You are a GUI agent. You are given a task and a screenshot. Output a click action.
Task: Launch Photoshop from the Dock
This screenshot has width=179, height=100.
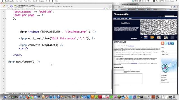(x=89, y=97)
